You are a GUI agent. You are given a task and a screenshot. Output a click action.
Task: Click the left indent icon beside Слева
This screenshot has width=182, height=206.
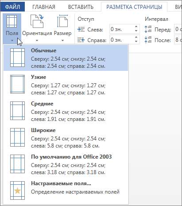click(81, 30)
